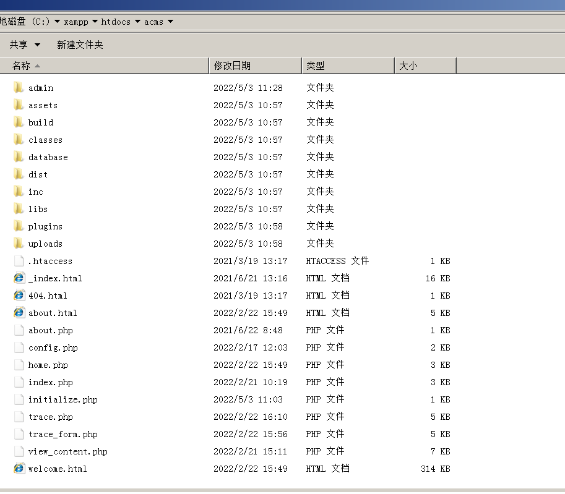This screenshot has height=494, width=565.
Task: Select file name .htaccess
Action: click(51, 261)
